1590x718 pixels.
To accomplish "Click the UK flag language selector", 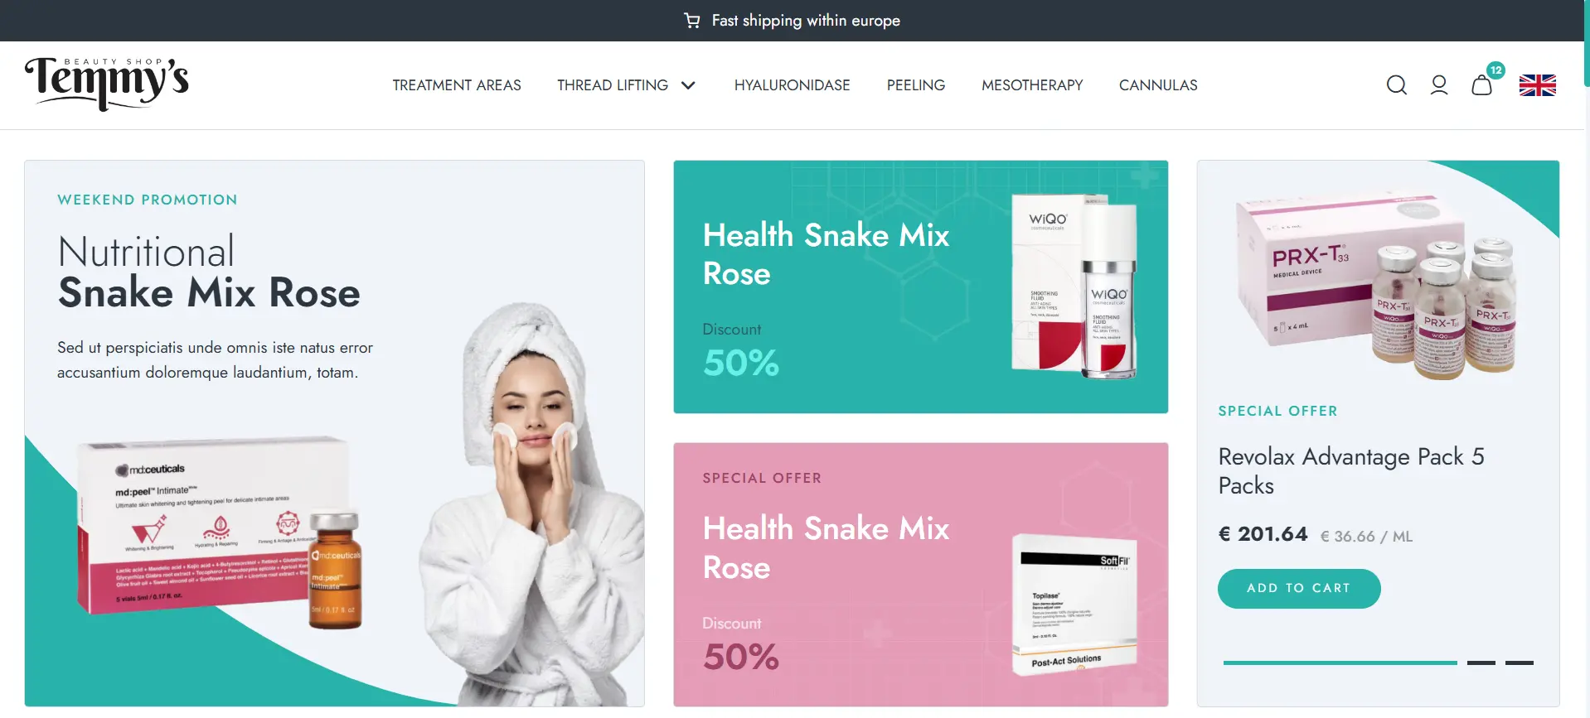I will 1538,85.
